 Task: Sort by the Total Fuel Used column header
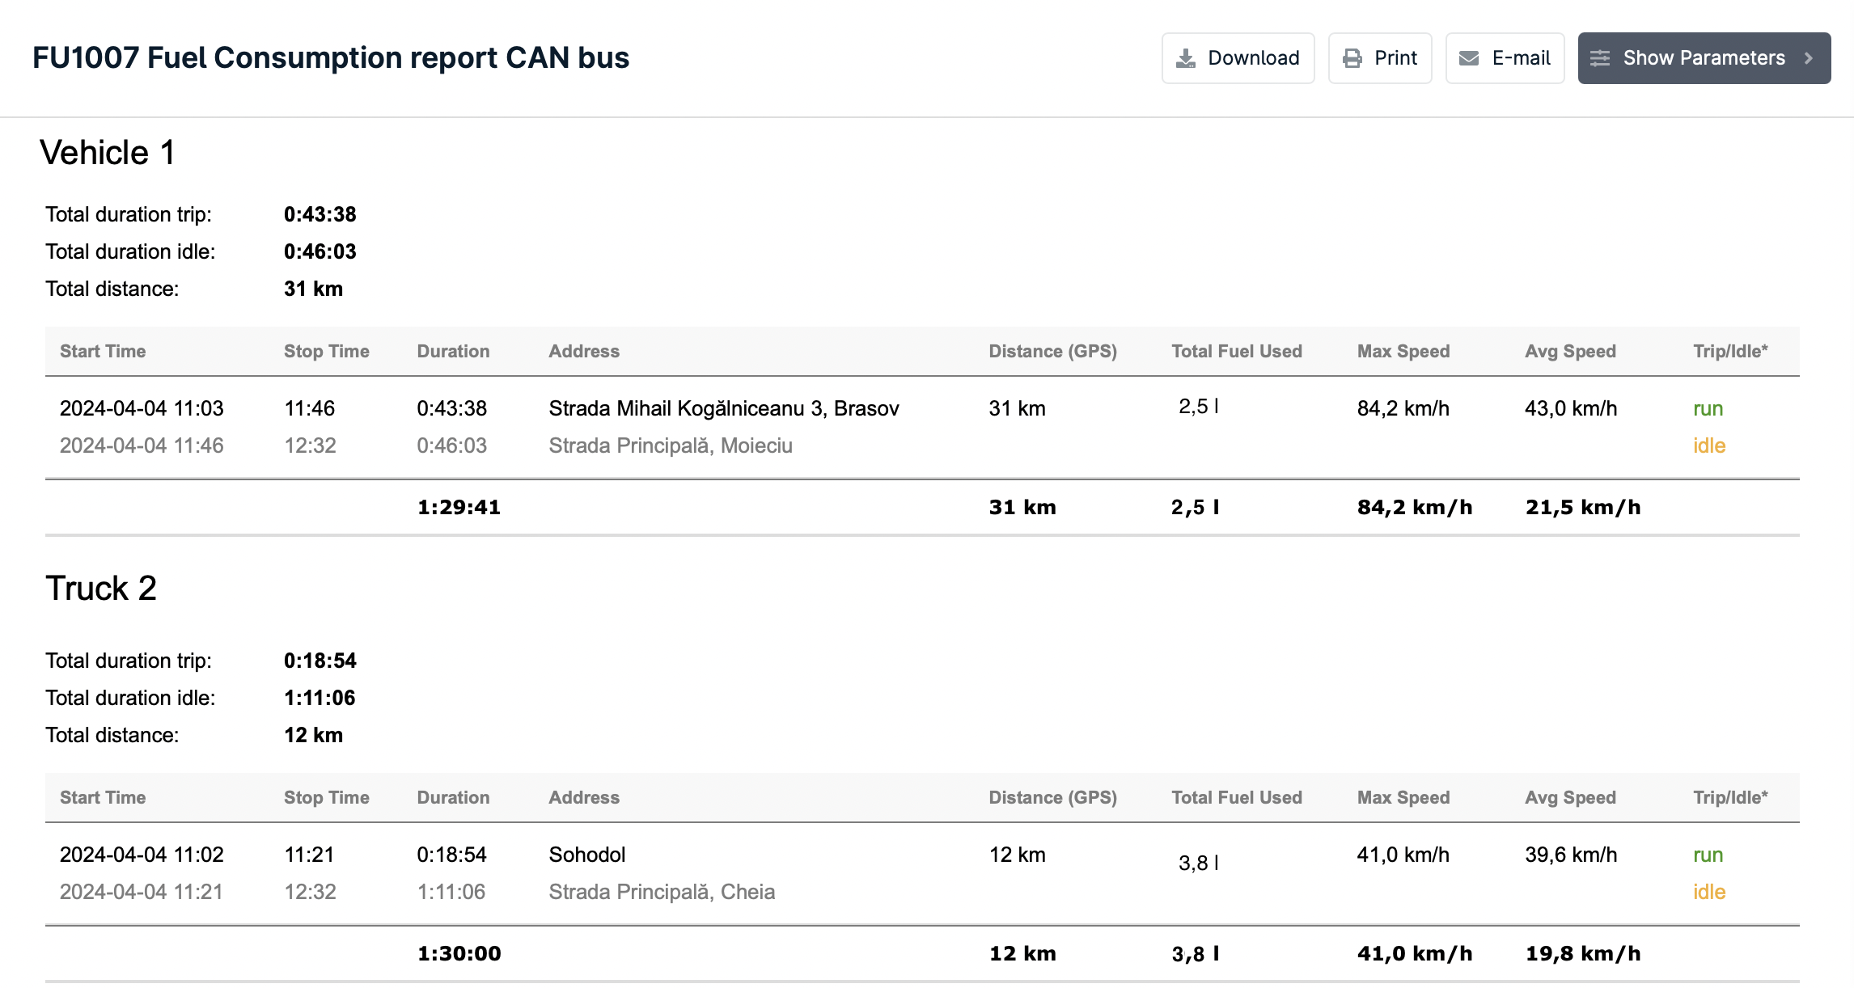(x=1237, y=351)
